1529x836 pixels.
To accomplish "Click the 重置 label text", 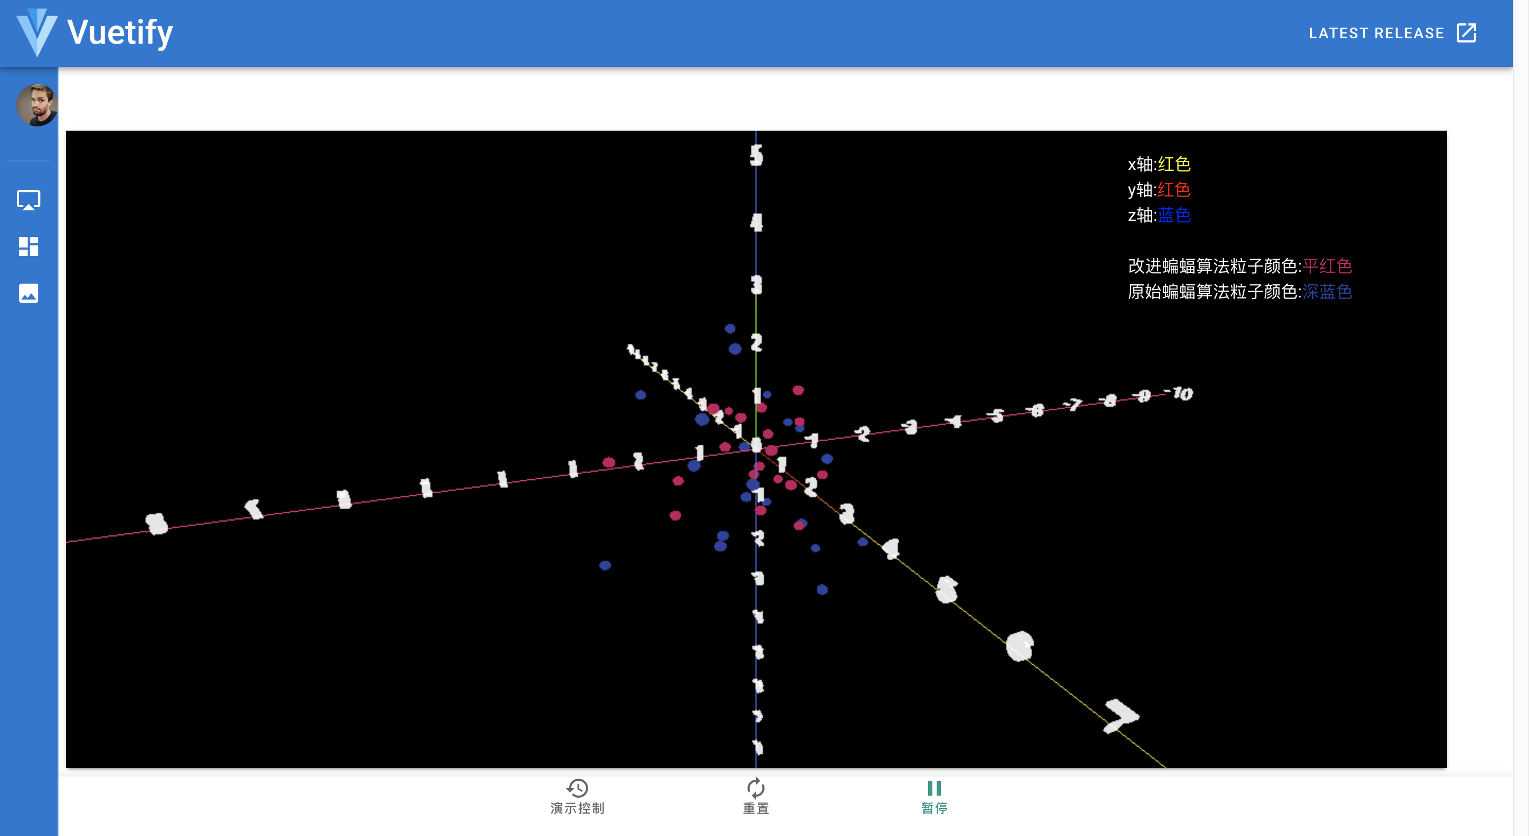I will click(755, 808).
